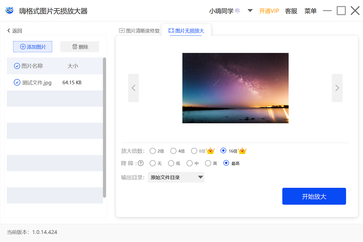363x242 pixels.
Task: Open the 开通VIP link
Action: (269, 11)
